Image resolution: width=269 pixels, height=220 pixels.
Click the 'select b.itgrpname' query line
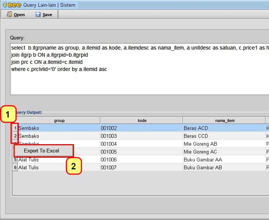(x=140, y=48)
